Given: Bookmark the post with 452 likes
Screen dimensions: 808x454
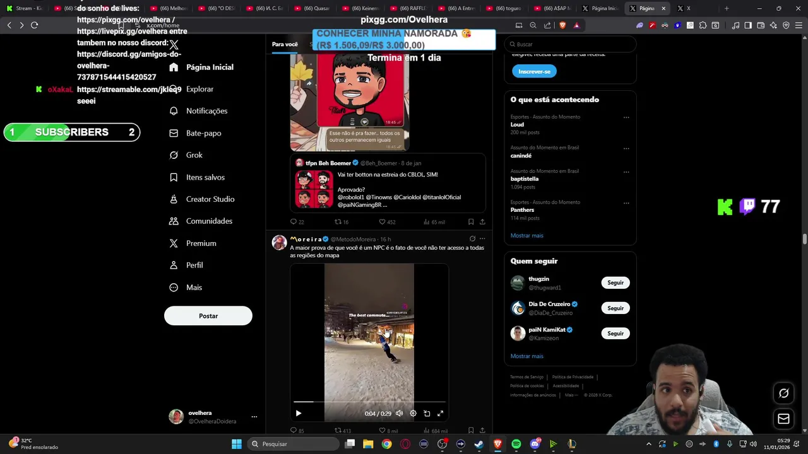Looking at the screenshot, I should tap(471, 222).
